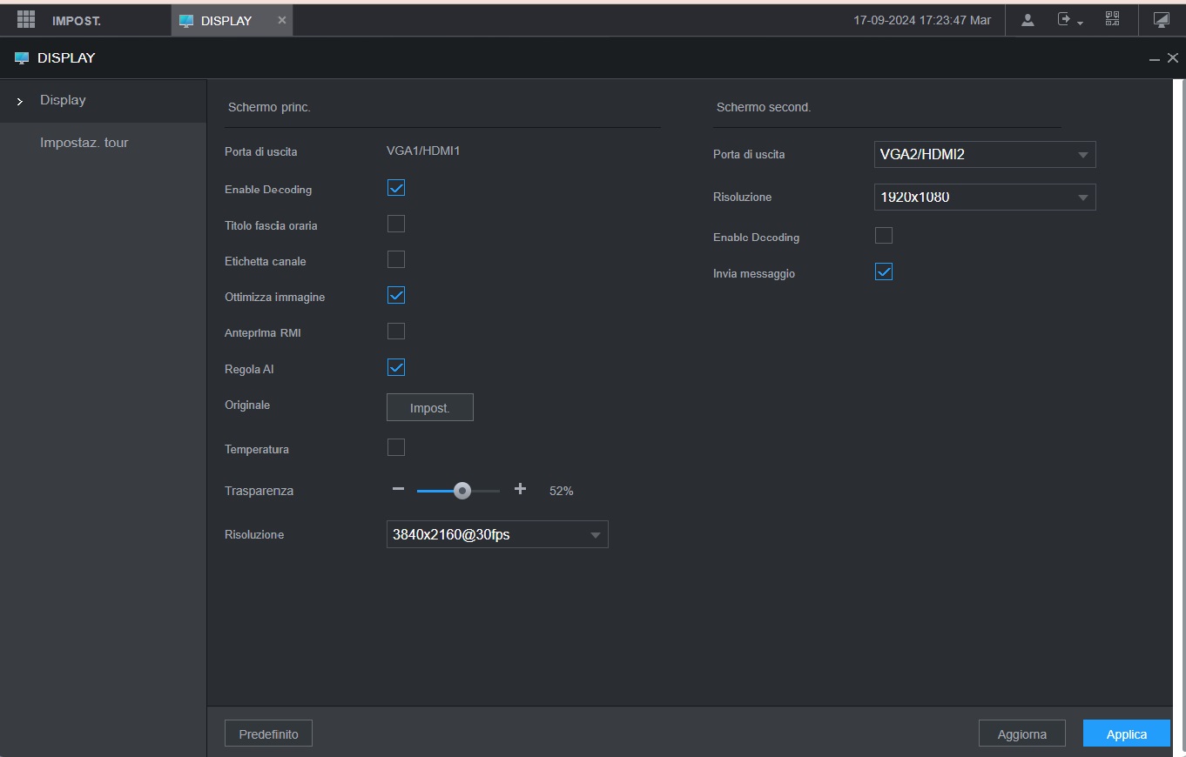Screen dimensions: 1186x757
Task: Decrease transparency with the minus icon
Action: (398, 489)
